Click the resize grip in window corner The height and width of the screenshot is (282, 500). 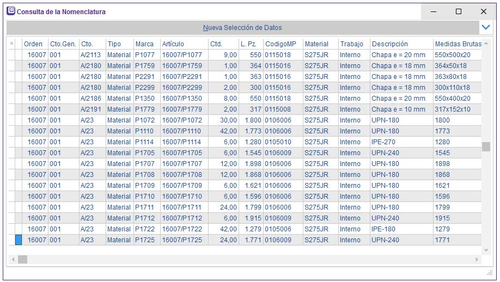pyautogui.click(x=489, y=273)
